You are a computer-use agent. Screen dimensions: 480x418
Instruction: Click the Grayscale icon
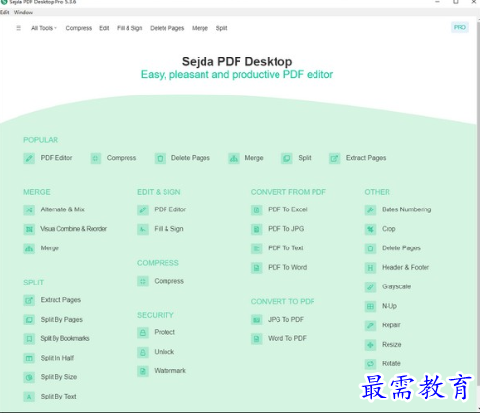click(x=370, y=287)
